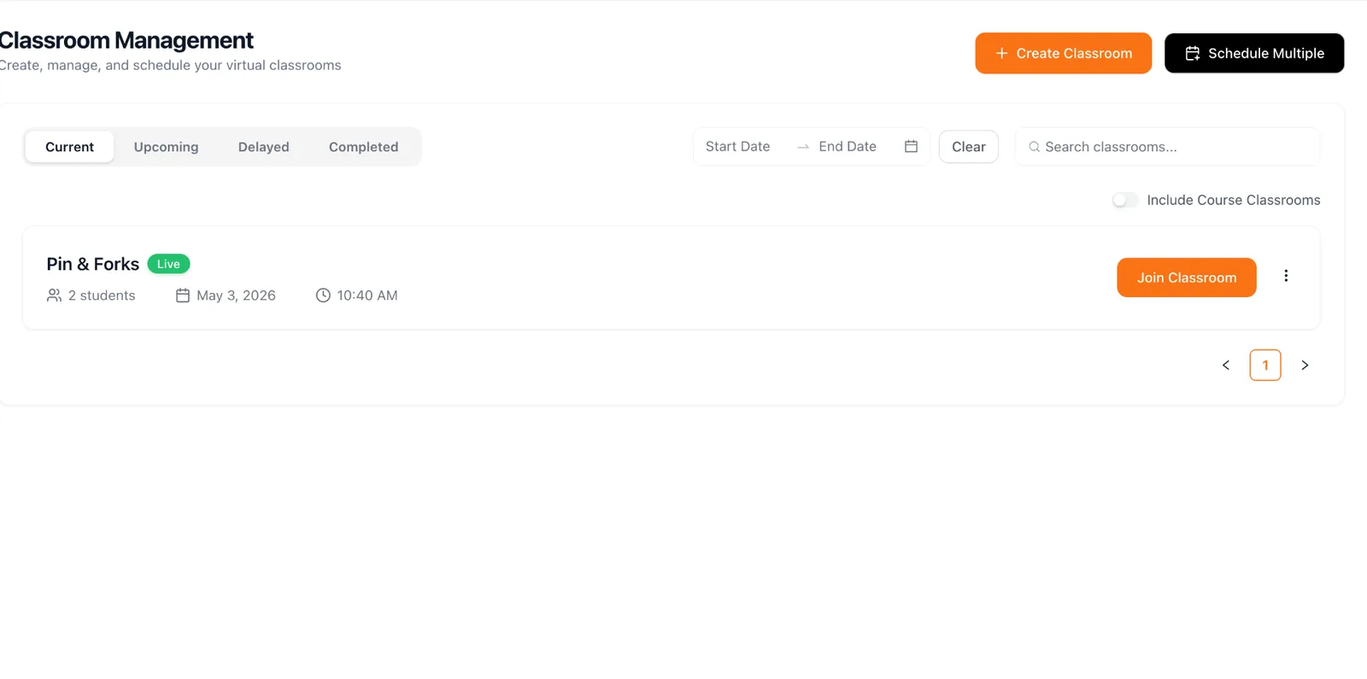Click the clock icon beside 10:40 AM
This screenshot has height=679, width=1367.
[x=323, y=296]
